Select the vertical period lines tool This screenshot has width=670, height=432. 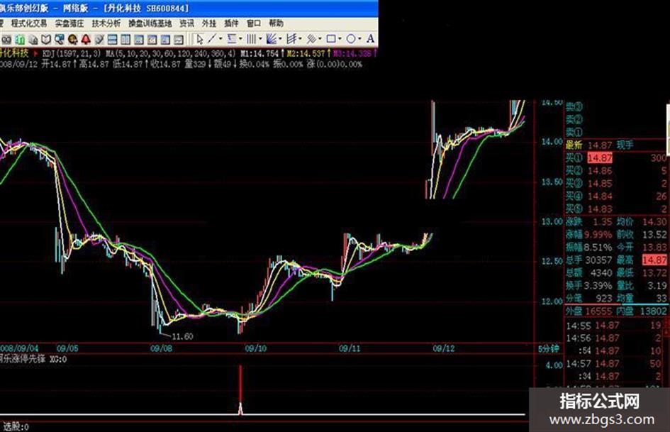coord(251,39)
